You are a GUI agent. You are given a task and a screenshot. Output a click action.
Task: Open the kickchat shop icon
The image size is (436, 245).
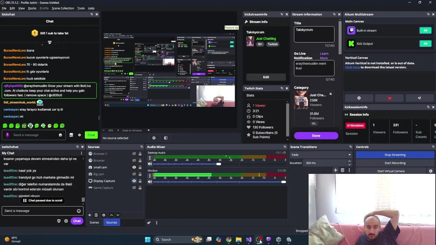[x=71, y=135]
